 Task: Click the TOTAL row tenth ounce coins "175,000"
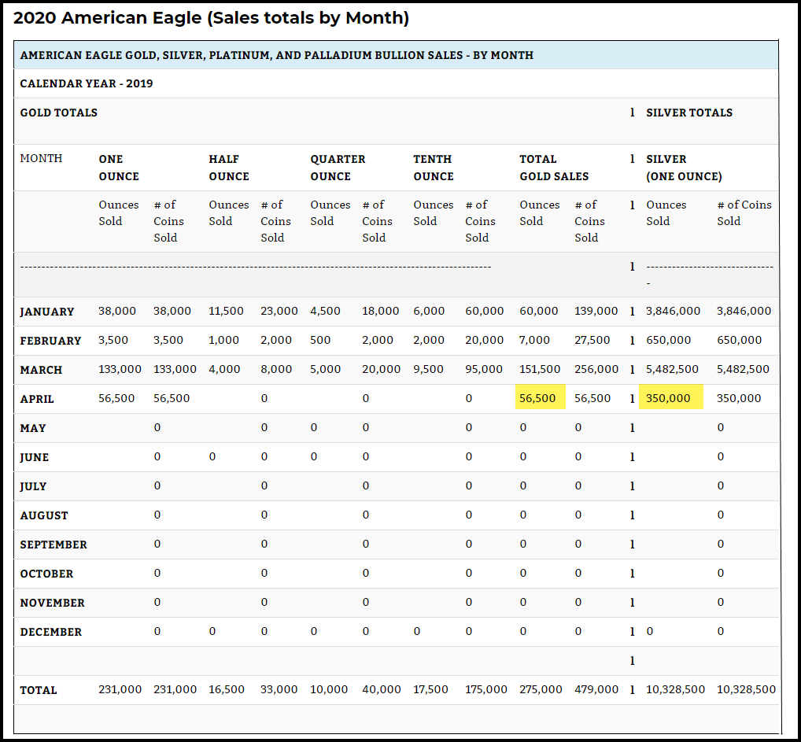pos(485,689)
